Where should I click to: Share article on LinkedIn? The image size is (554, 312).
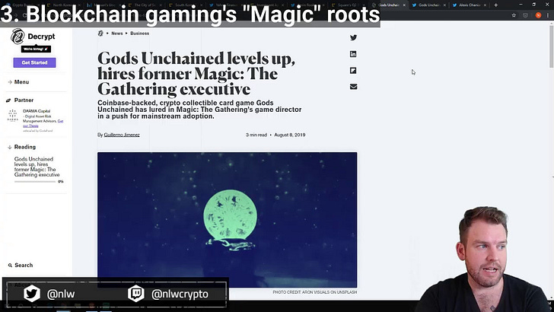[x=353, y=54]
